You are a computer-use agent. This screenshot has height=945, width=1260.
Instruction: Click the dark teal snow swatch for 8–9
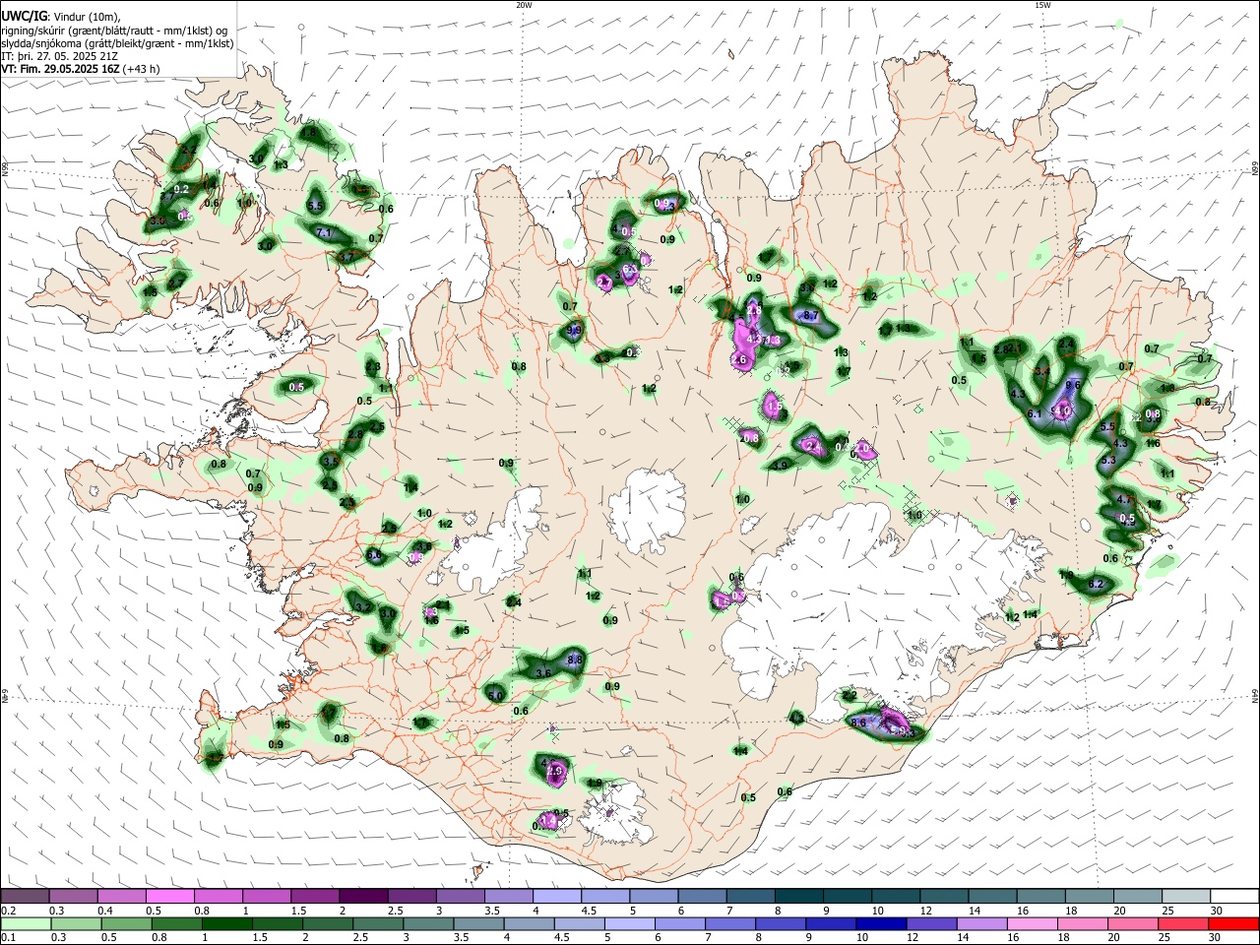800,897
